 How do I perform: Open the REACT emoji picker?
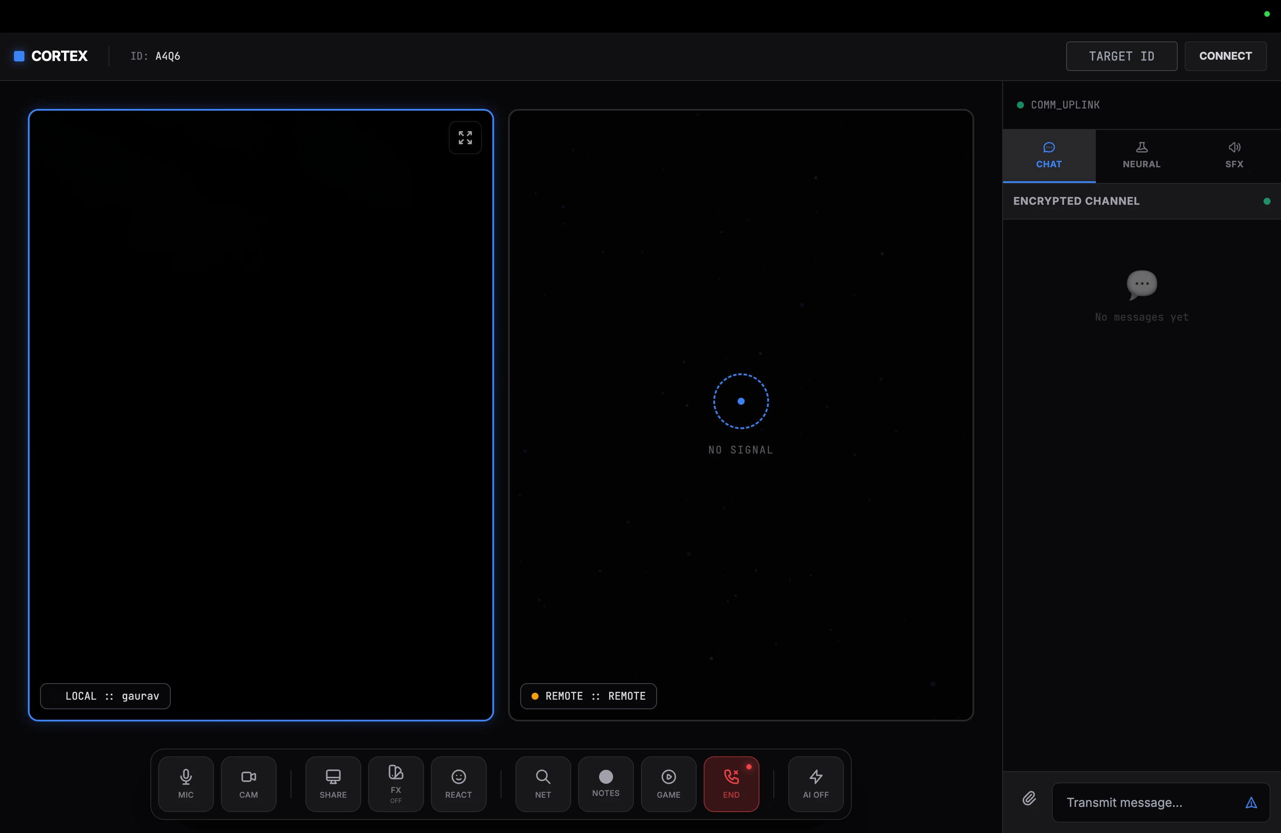[x=458, y=783]
